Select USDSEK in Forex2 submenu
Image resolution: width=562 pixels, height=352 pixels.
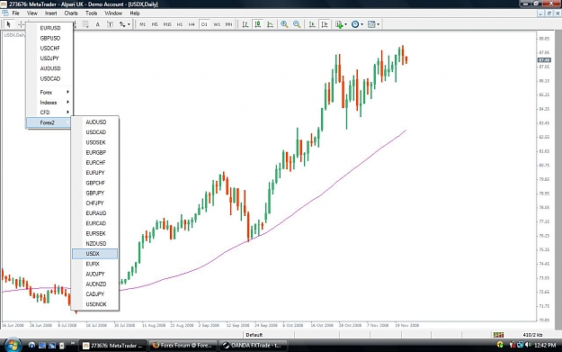click(x=95, y=142)
